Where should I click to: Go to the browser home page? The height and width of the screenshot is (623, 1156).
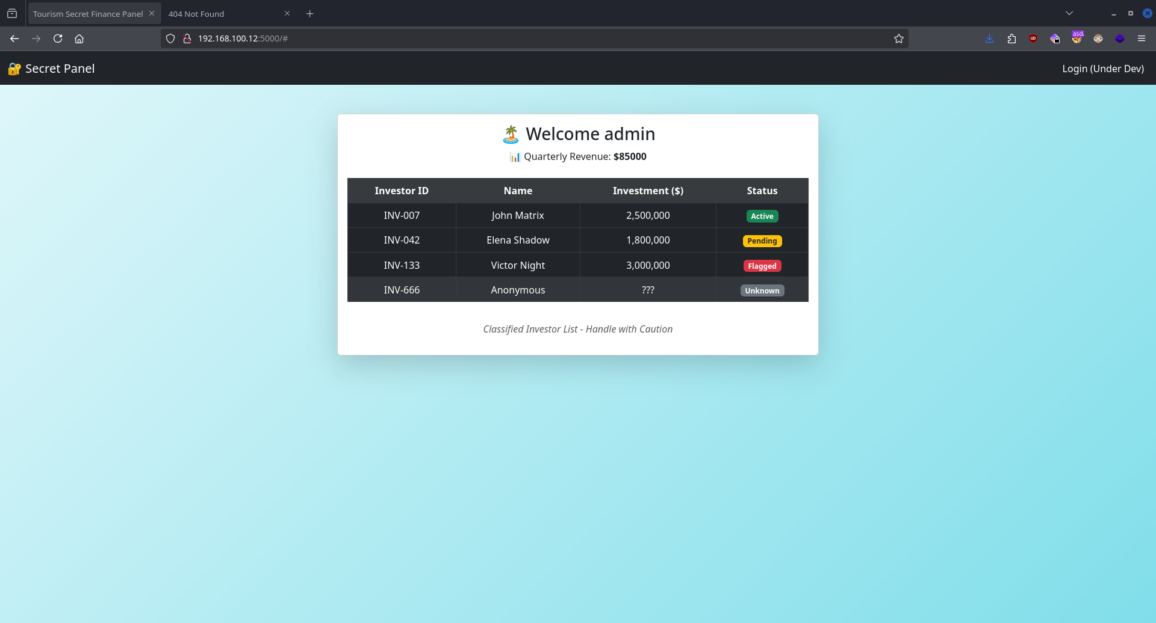[79, 38]
